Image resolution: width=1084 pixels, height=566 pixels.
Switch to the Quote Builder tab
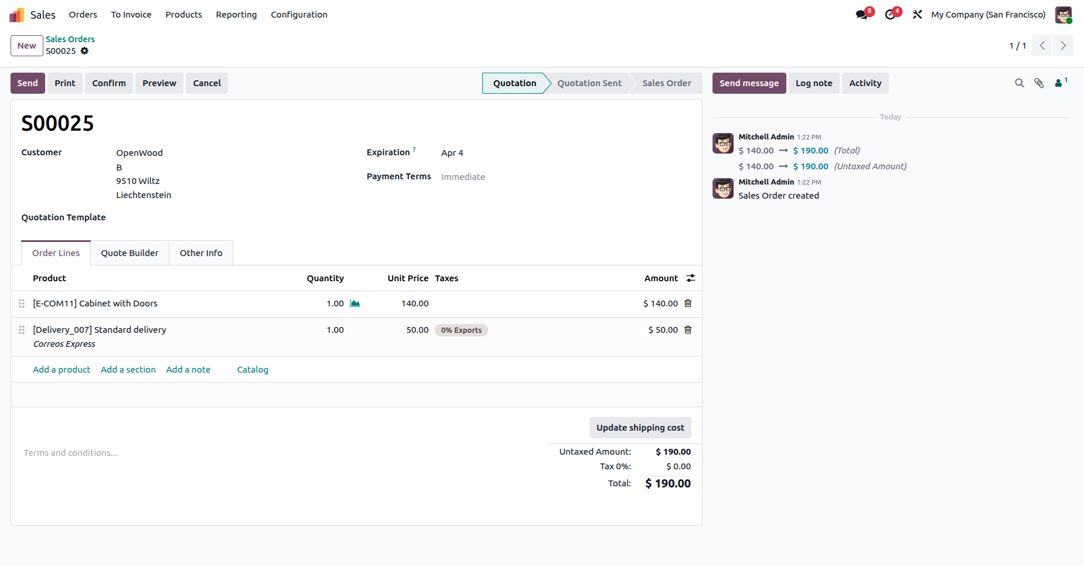[x=129, y=253]
